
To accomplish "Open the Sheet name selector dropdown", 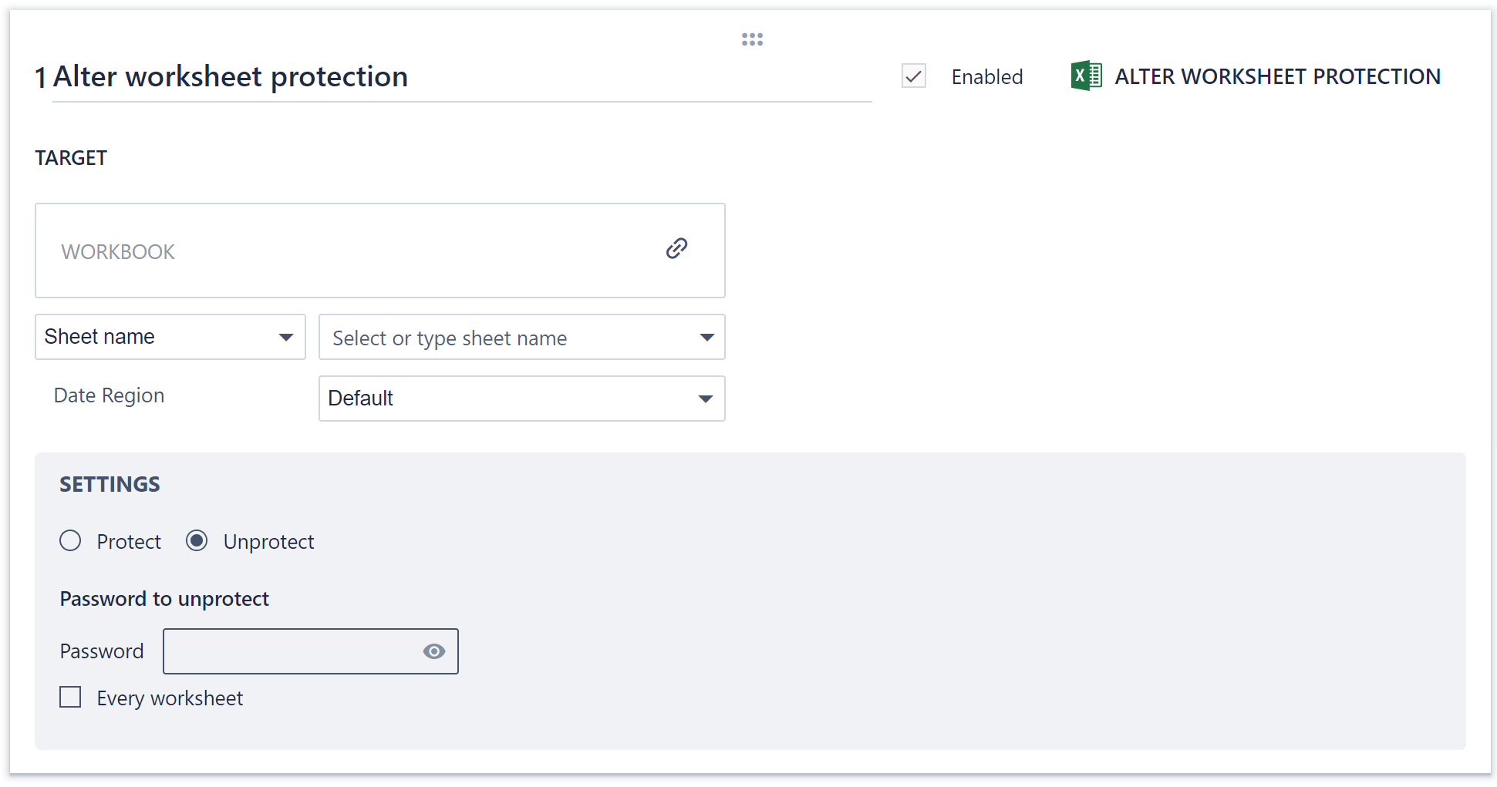I will (170, 337).
